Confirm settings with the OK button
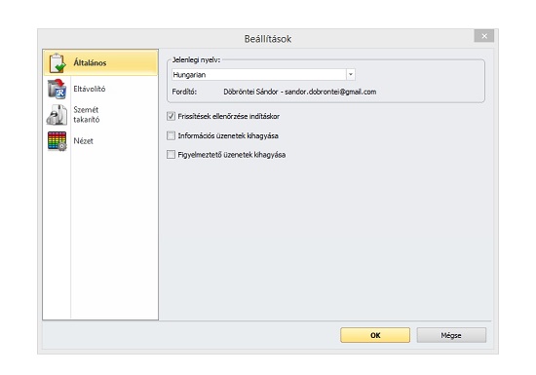The image size is (536, 375). click(x=375, y=335)
